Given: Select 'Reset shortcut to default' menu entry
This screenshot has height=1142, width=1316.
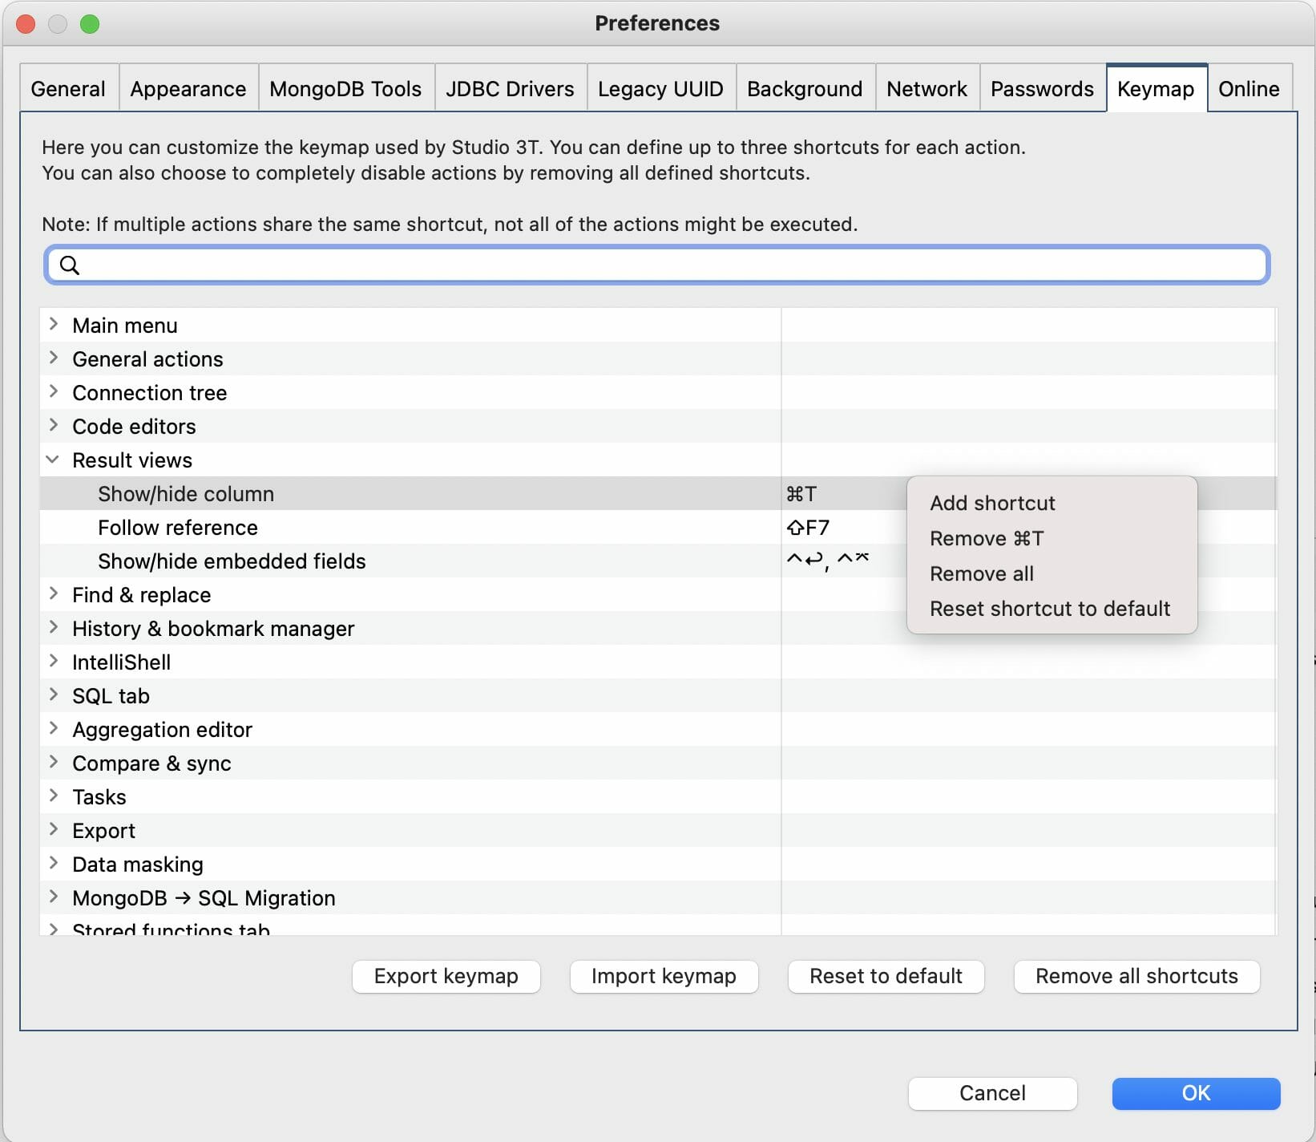Looking at the screenshot, I should point(1050,608).
